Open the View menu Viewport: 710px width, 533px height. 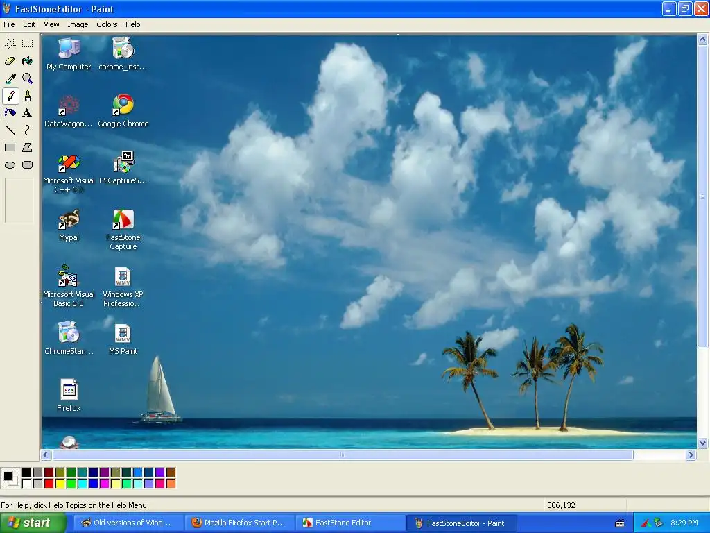[51, 24]
